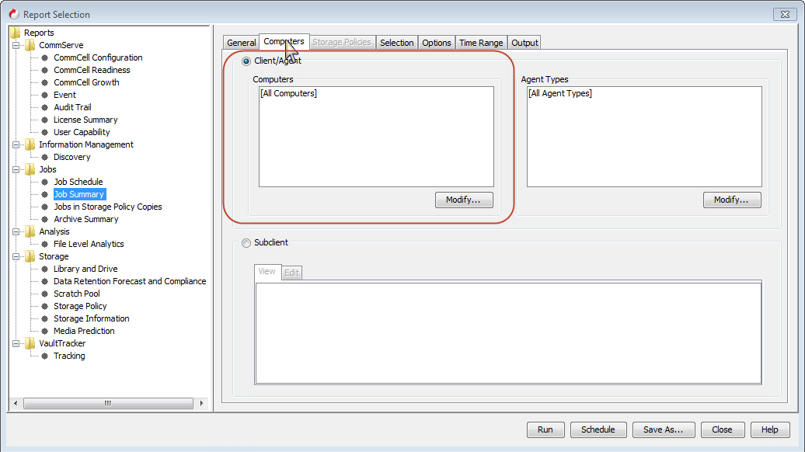
Task: Open the Output tab
Action: click(x=524, y=43)
